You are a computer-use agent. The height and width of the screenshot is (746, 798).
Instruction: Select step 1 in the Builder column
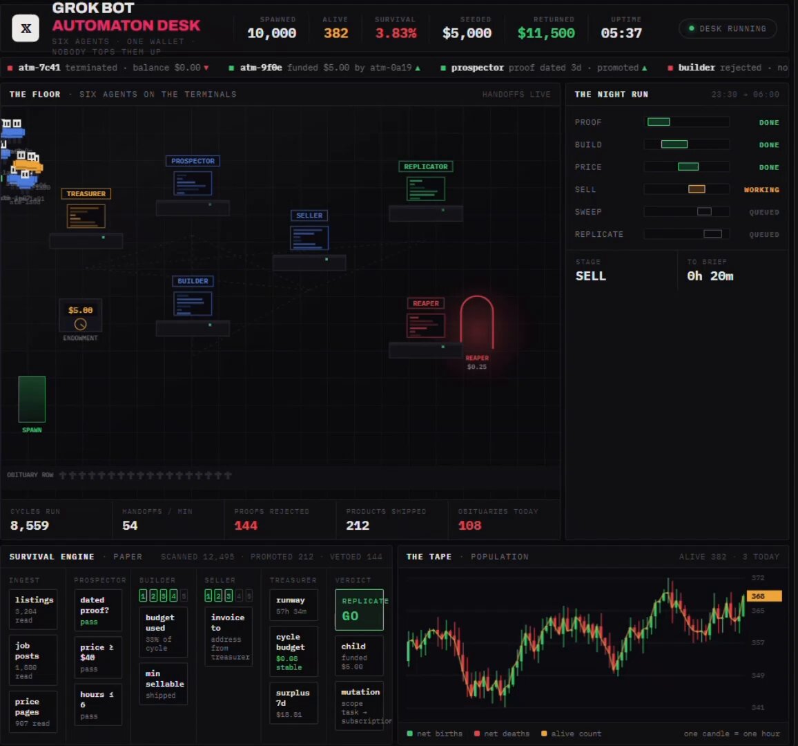[x=143, y=595]
